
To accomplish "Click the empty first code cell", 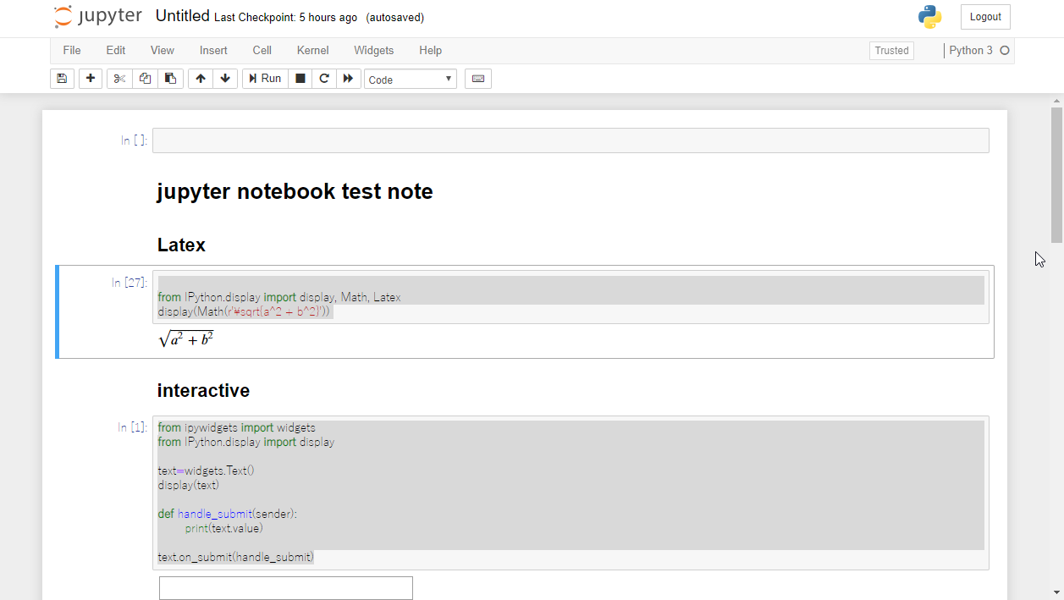I will click(x=570, y=140).
